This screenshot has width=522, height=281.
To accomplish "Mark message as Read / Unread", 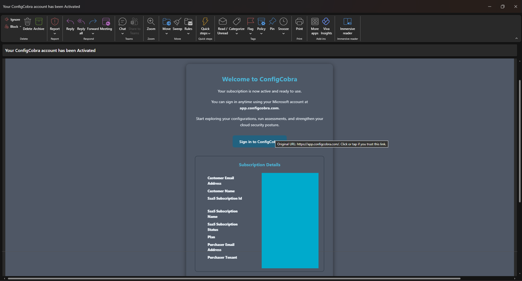I will coord(223,26).
